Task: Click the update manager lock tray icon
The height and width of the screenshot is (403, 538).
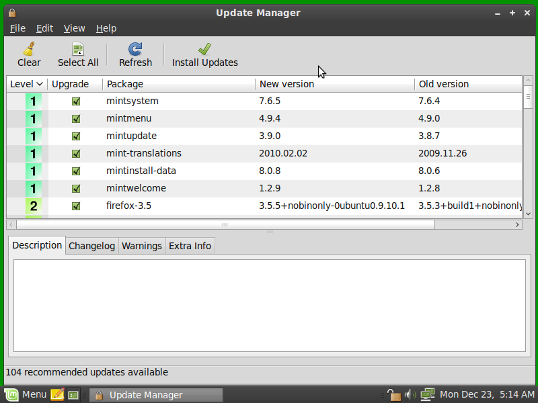Action: (394, 395)
